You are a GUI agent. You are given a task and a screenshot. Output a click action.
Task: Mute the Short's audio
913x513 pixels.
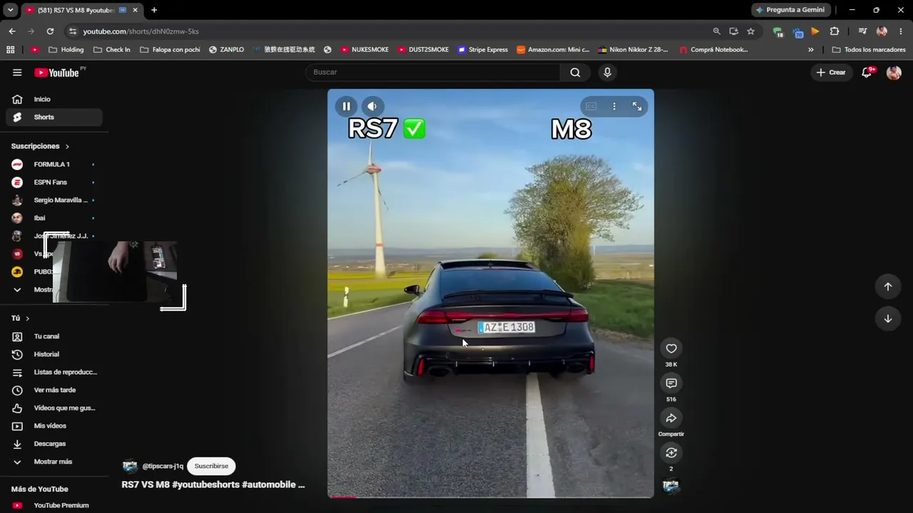pos(372,106)
